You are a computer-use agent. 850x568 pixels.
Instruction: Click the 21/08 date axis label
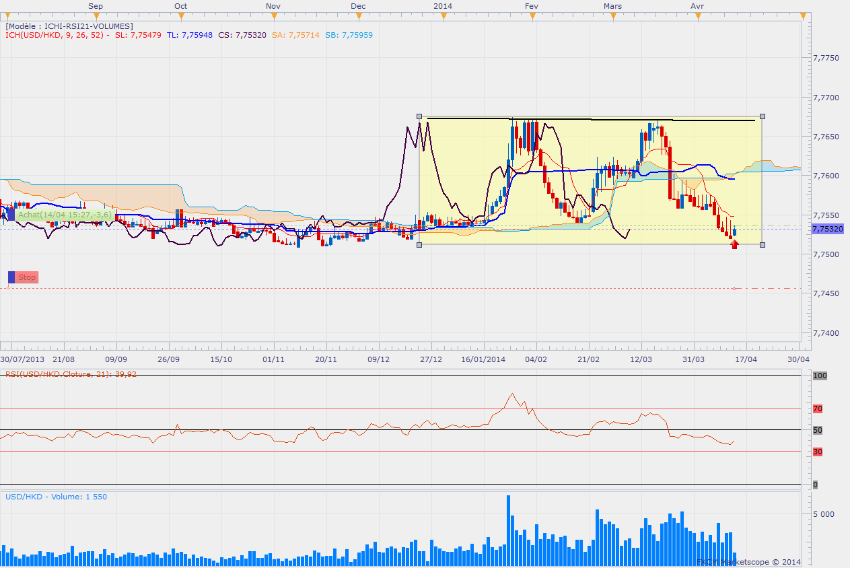pyautogui.click(x=63, y=359)
